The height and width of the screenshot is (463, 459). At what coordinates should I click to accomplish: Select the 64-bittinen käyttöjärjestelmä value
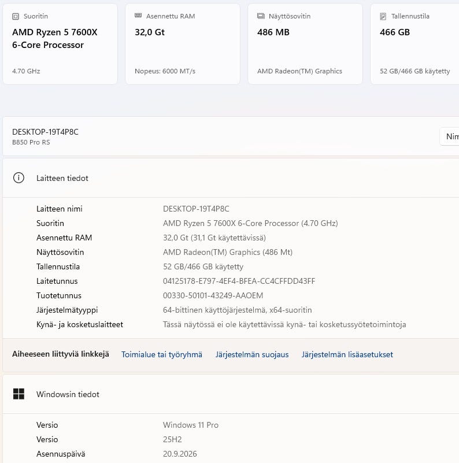237,310
